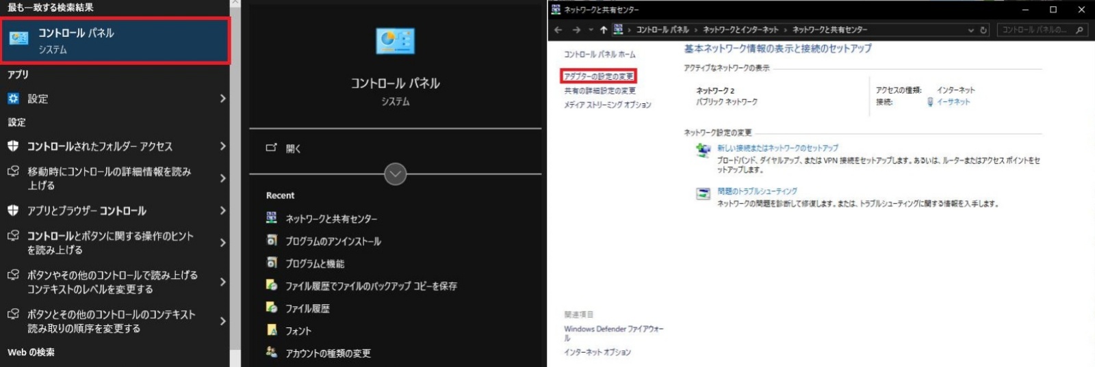Screen dimensions: 1095x367
Task: Click 問題のトラブルシューティング icon
Action: point(703,194)
